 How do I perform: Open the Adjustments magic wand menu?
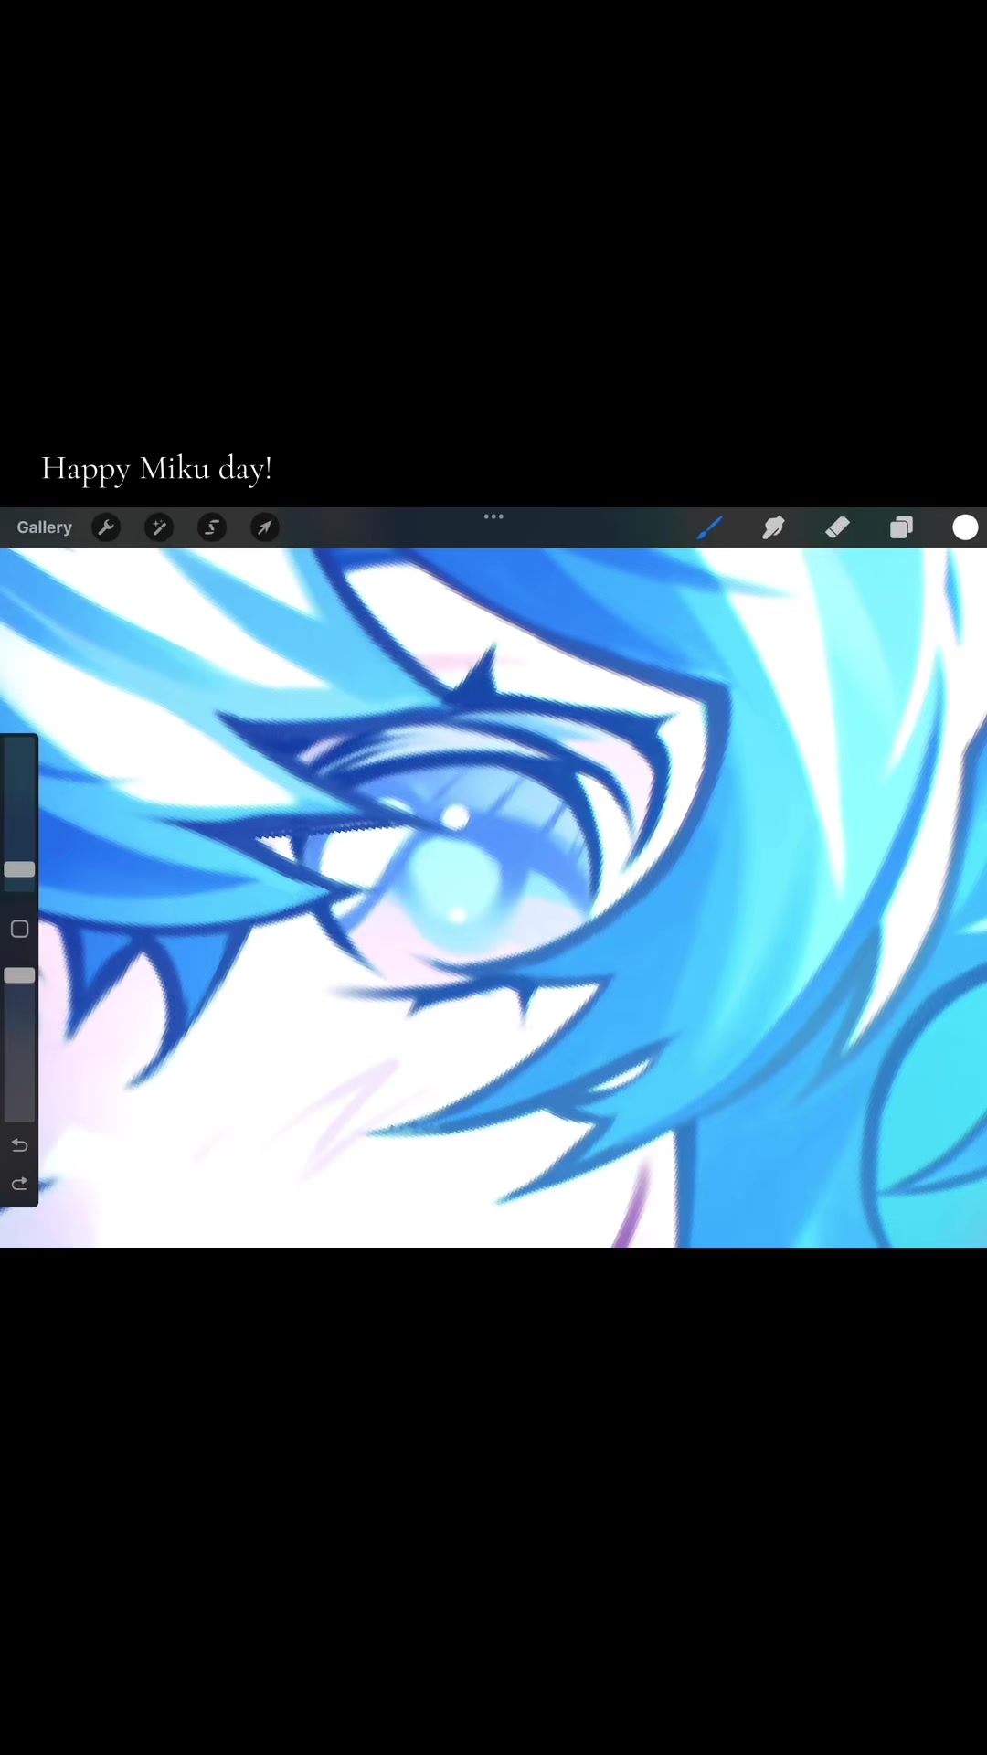click(x=159, y=527)
